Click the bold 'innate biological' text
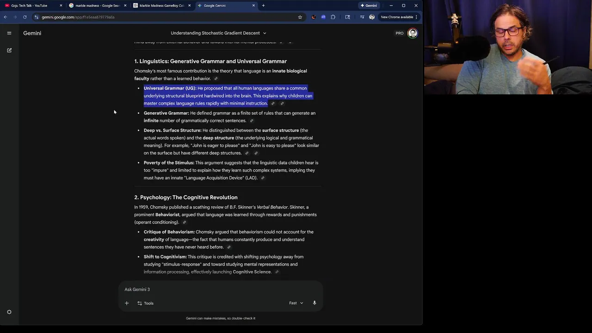 (x=290, y=71)
